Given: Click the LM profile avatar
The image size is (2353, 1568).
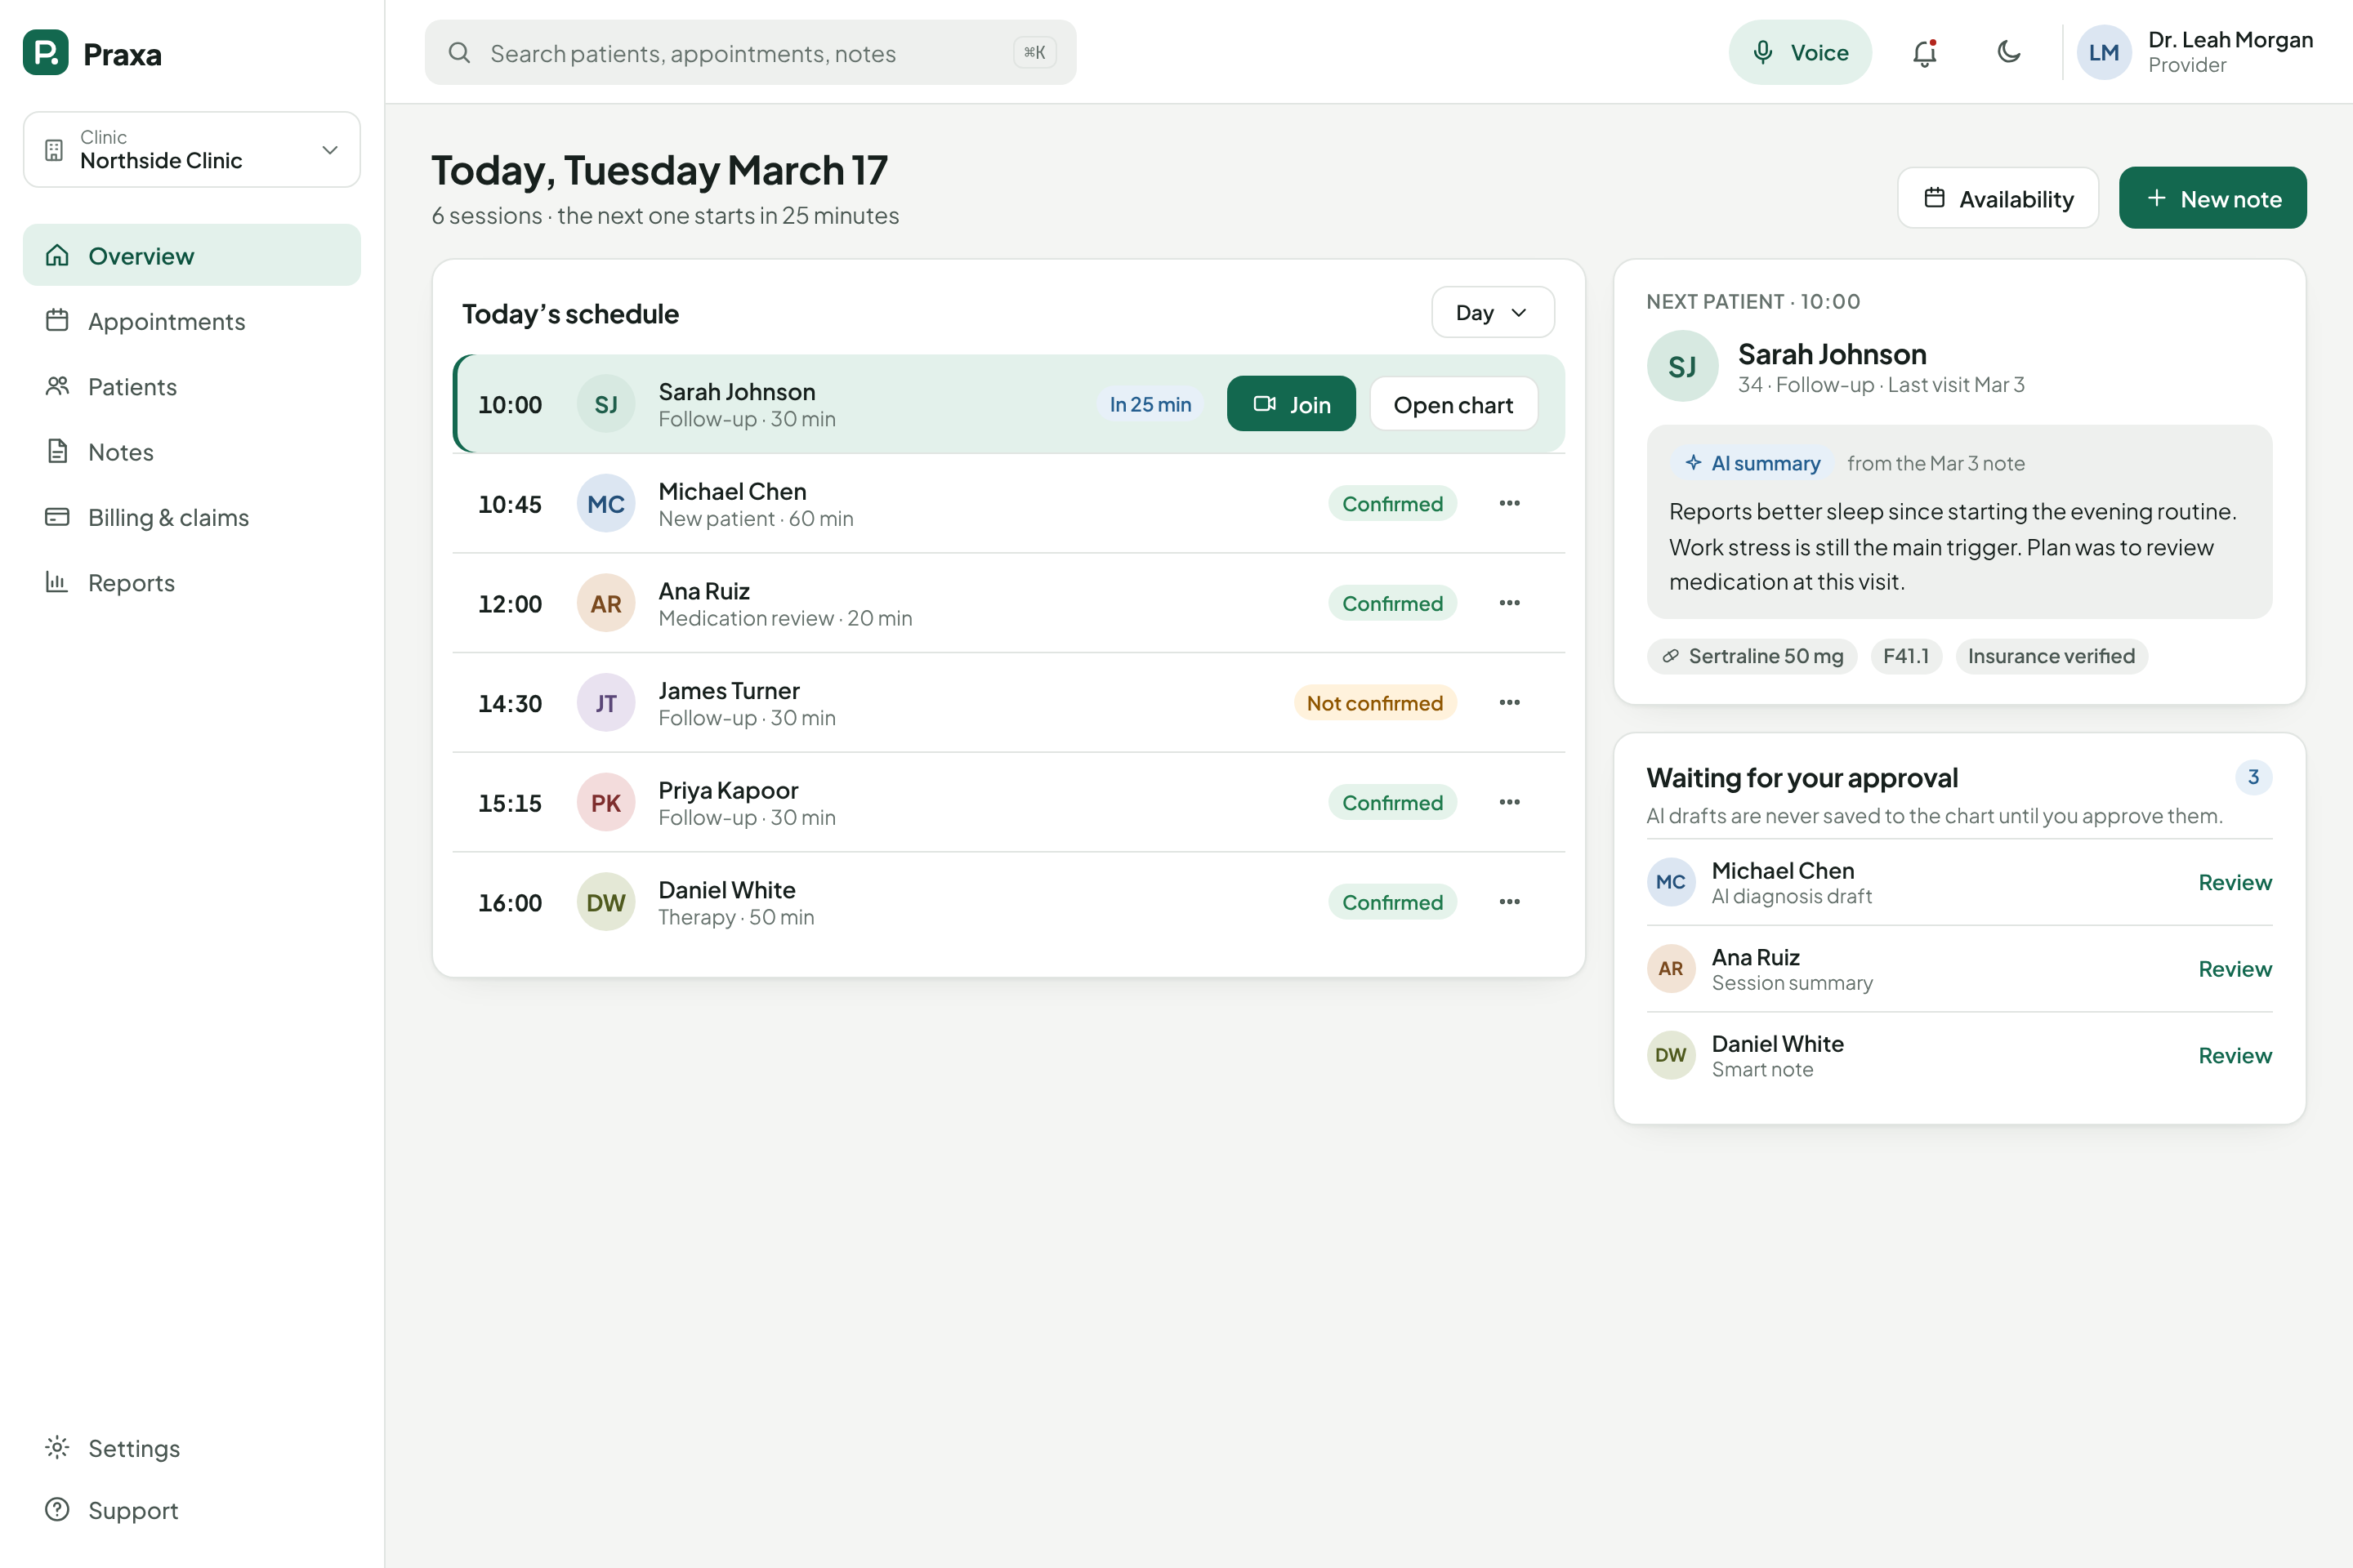Looking at the screenshot, I should point(2104,52).
